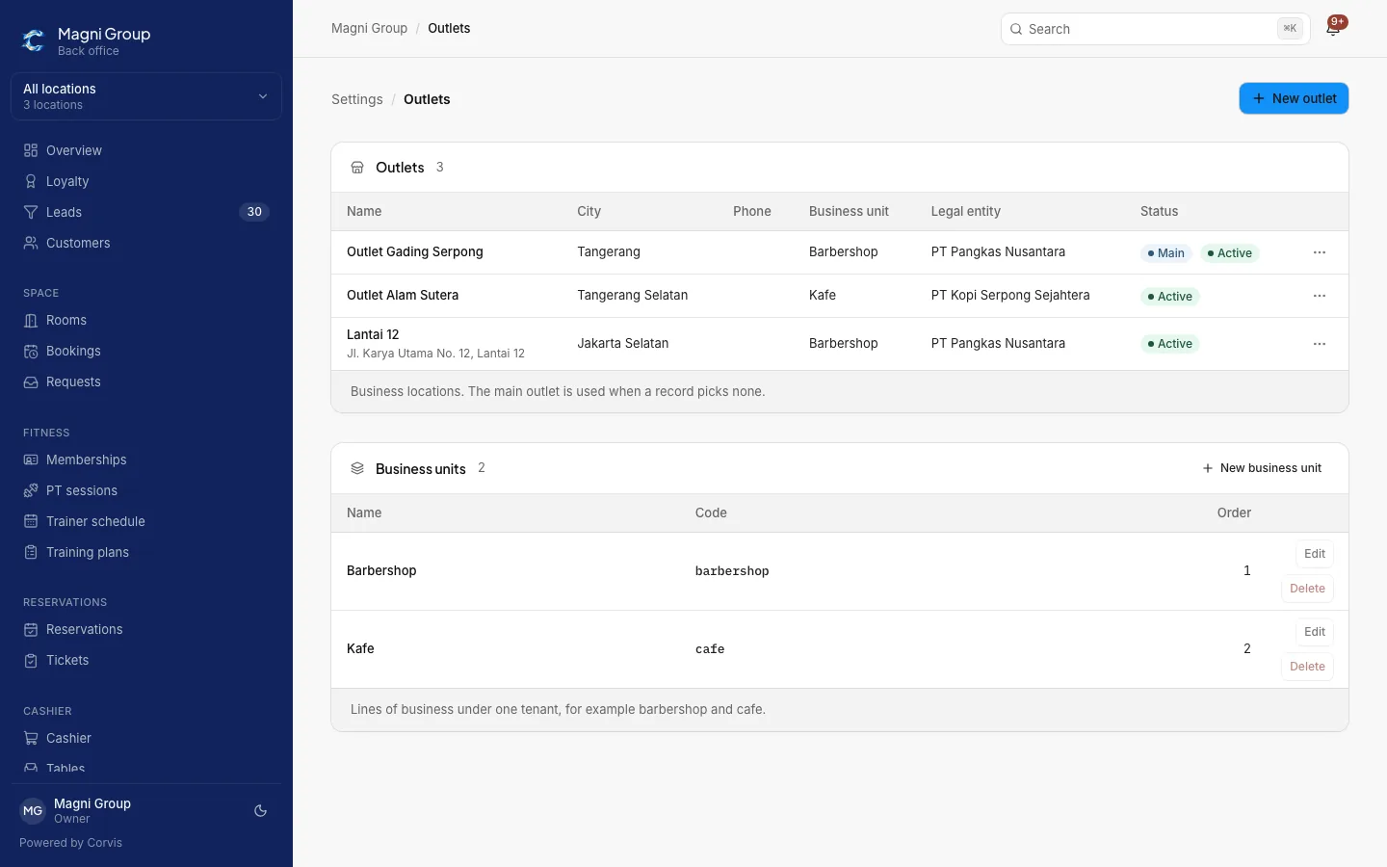Navigate to Customers
This screenshot has width=1387, height=867.
tap(146, 243)
